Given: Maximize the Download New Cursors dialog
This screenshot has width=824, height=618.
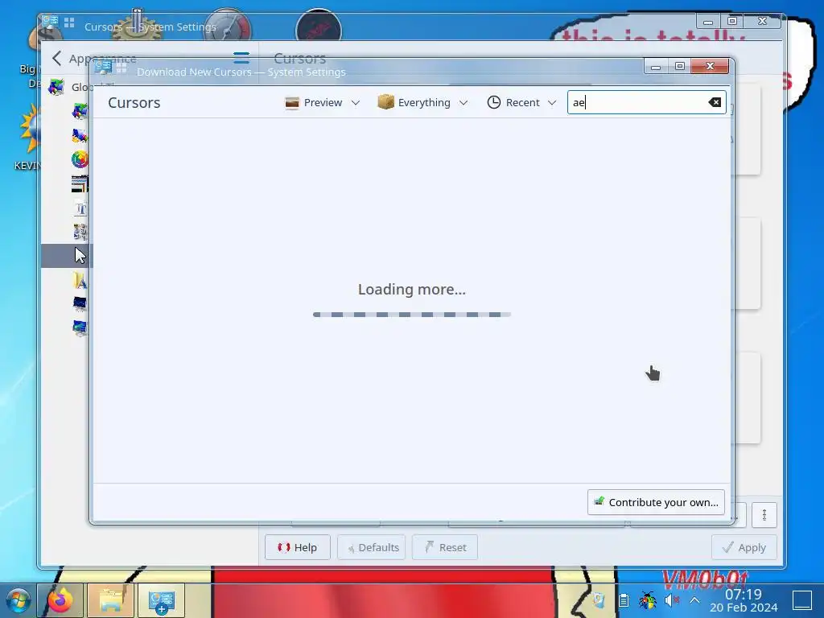Looking at the screenshot, I should pos(679,66).
